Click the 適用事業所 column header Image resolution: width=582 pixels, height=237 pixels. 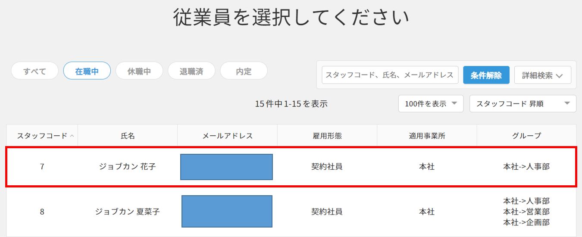pos(427,136)
